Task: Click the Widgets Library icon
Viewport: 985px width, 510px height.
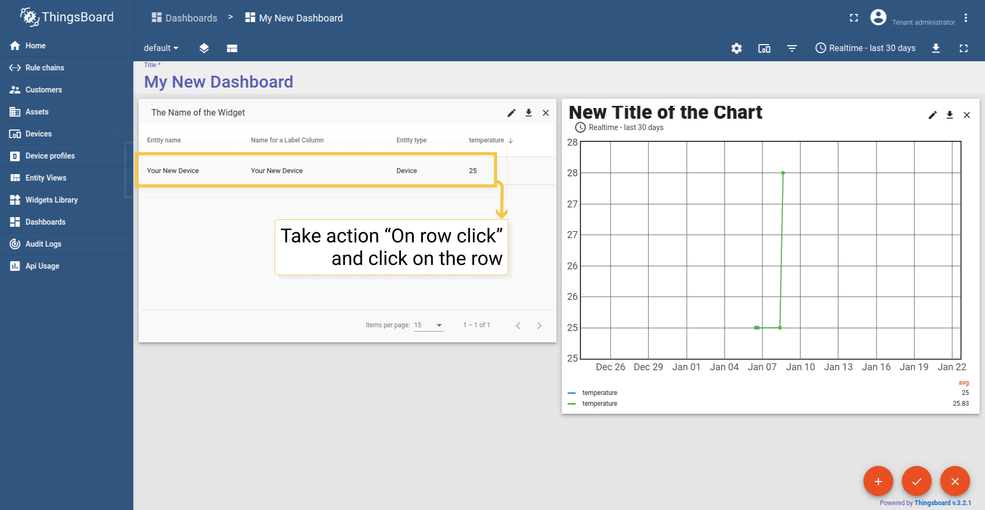Action: [x=15, y=200]
